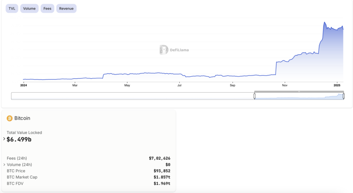Viewport: 353px width, 193px height.
Task: Click the left range slider handle
Action: coord(254,96)
